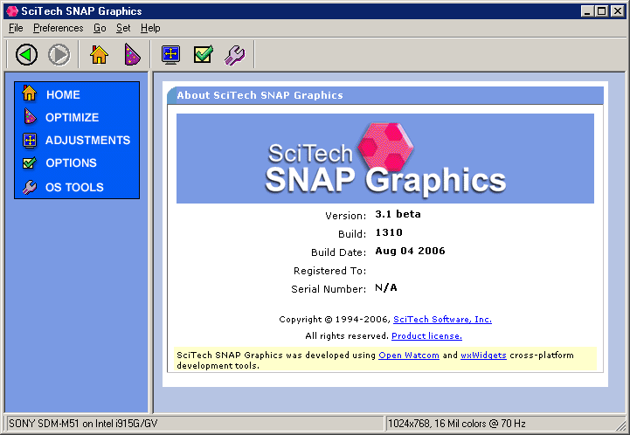
Task: Click the SciTech SNAP Graphics logo banner
Action: click(x=385, y=158)
